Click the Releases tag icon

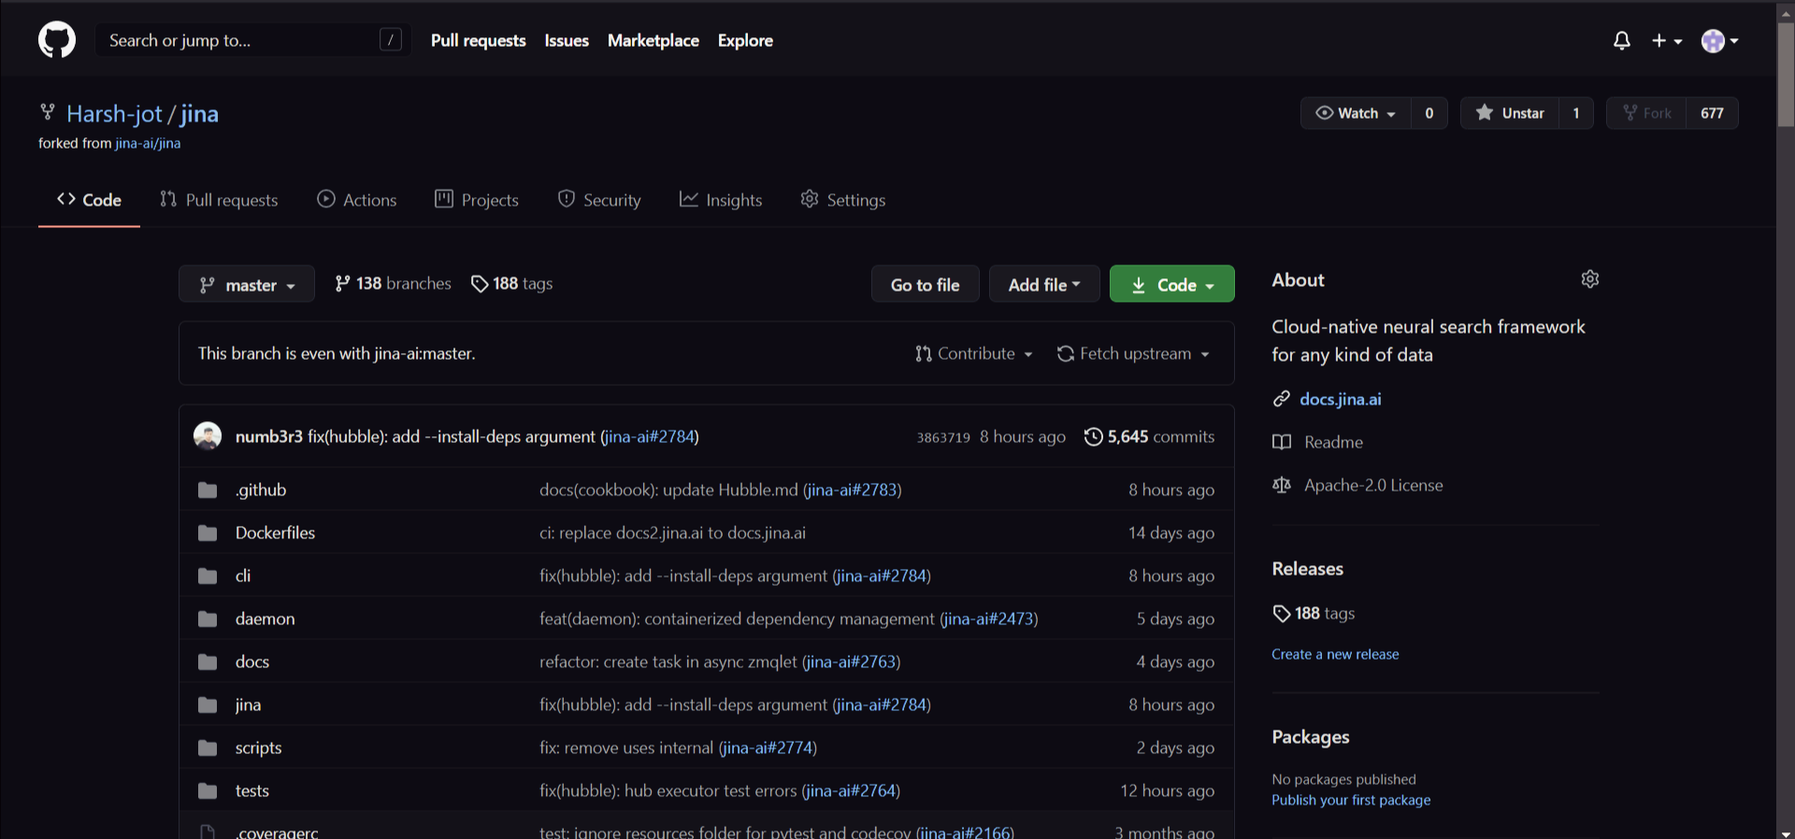(x=1282, y=614)
